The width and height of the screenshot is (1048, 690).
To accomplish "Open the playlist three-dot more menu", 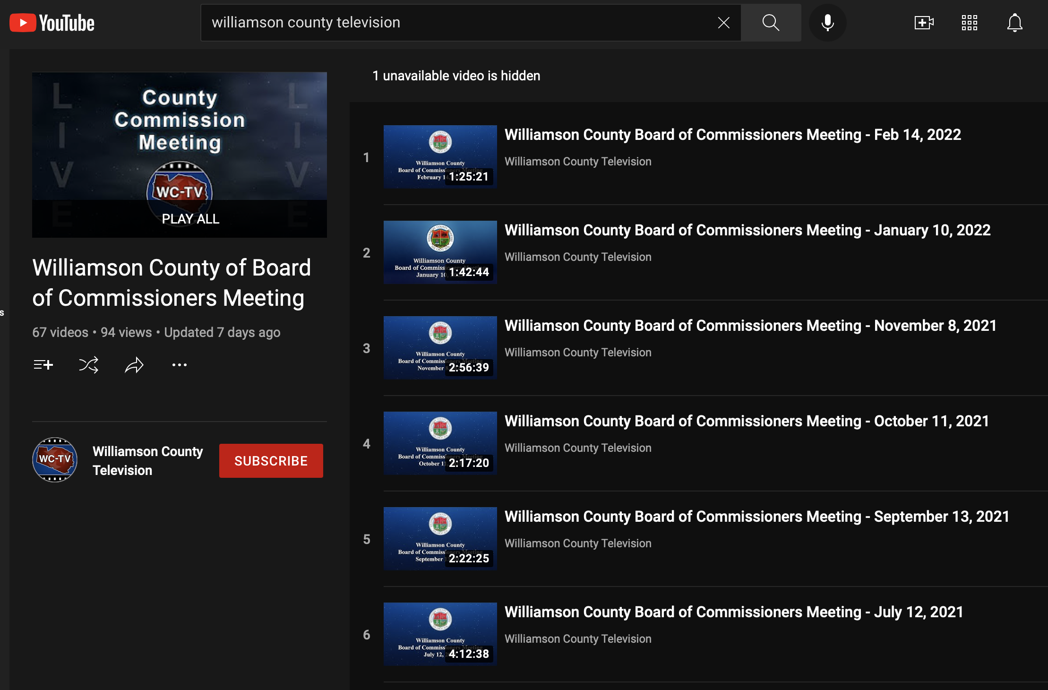I will (x=180, y=365).
